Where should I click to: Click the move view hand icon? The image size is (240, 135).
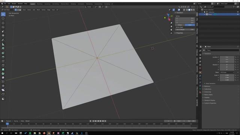tap(171, 26)
